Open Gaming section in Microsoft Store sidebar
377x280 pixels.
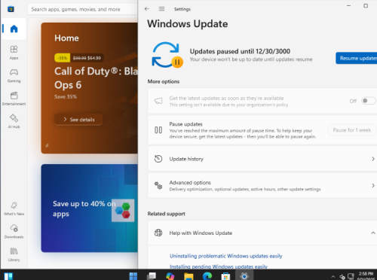pyautogui.click(x=14, y=75)
